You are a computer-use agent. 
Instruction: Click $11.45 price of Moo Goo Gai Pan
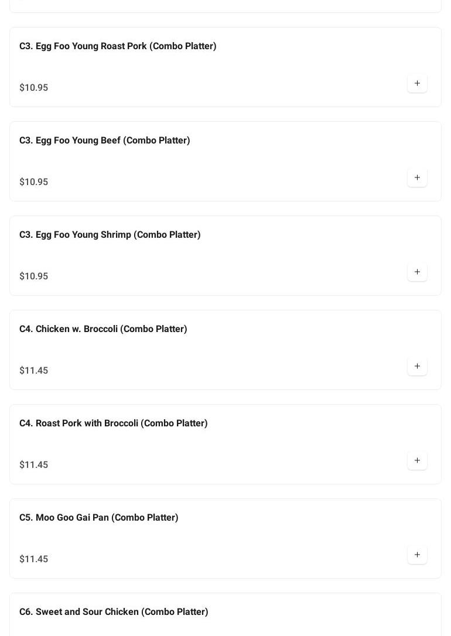point(34,559)
